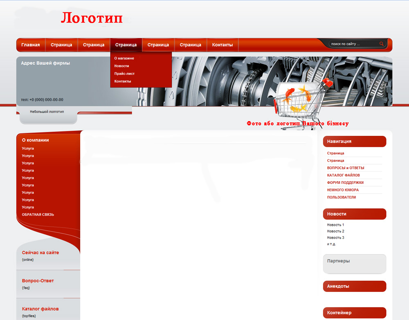The image size is (409, 320).
Task: Click the grey Партнеры block
Action: (x=355, y=264)
